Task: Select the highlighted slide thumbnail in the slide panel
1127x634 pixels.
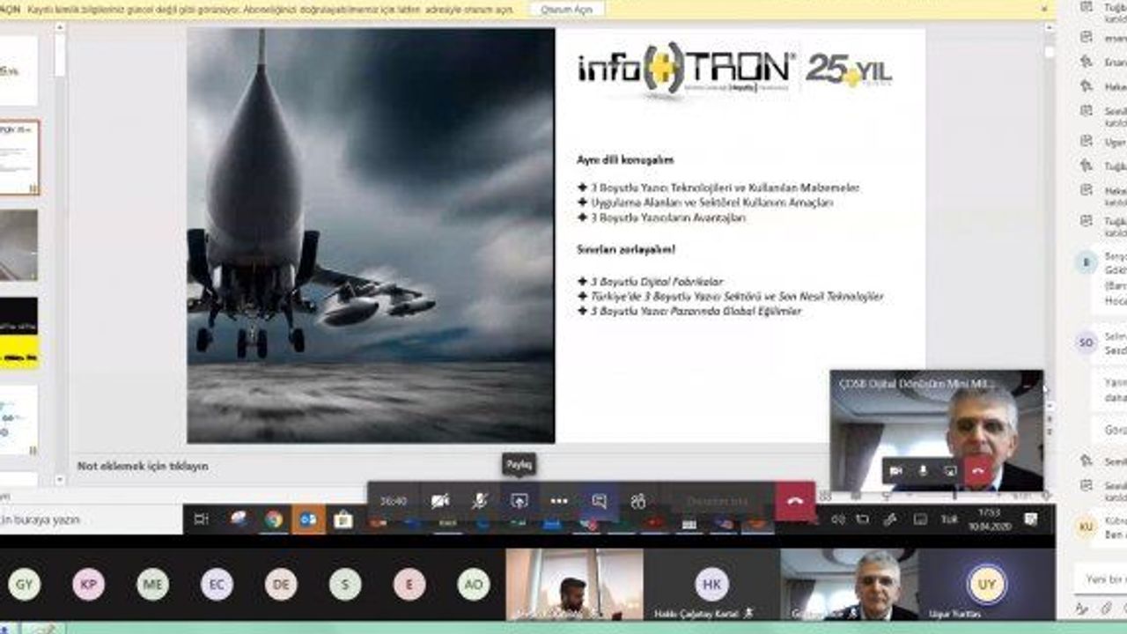Action: tap(18, 158)
